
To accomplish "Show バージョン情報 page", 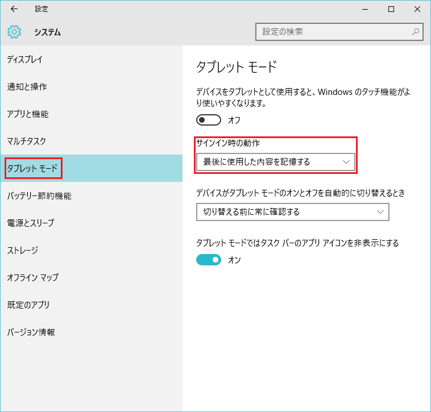I will (x=31, y=332).
